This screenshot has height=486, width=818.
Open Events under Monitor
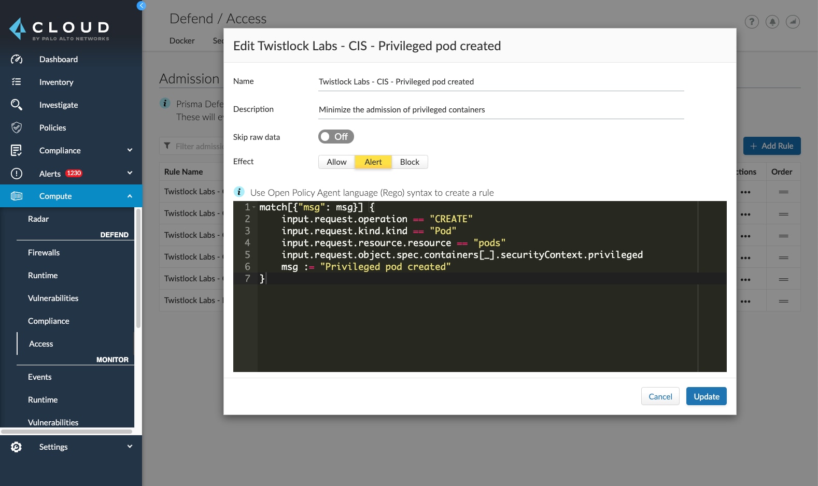click(x=39, y=377)
